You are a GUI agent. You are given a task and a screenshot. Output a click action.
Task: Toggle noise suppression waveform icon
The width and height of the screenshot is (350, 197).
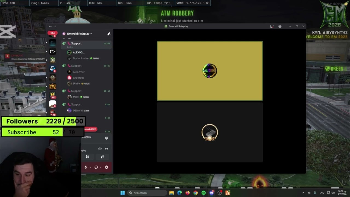click(x=100, y=149)
